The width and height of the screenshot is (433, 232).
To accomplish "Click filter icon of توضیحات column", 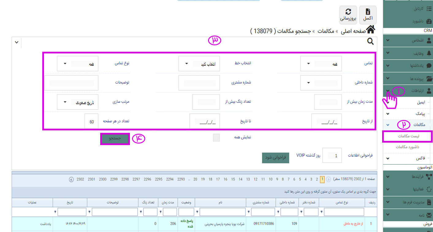I will pos(89,212).
